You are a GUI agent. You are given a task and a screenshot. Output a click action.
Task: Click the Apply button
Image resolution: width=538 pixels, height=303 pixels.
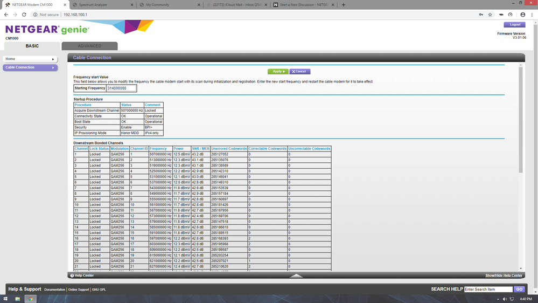(x=278, y=72)
